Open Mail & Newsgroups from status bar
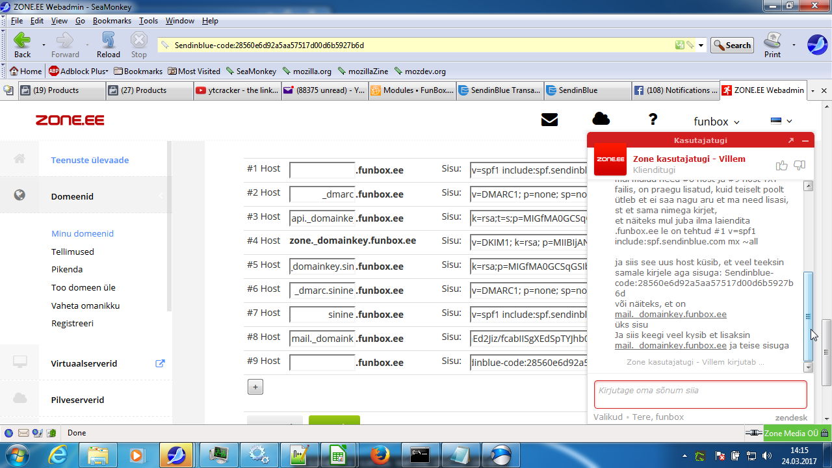Image resolution: width=832 pixels, height=468 pixels. coord(23,433)
